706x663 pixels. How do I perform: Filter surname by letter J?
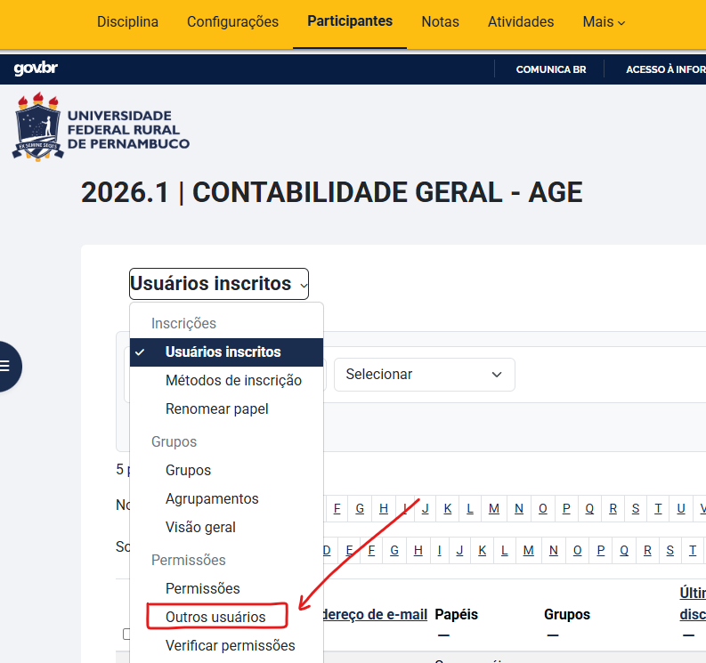[459, 550]
